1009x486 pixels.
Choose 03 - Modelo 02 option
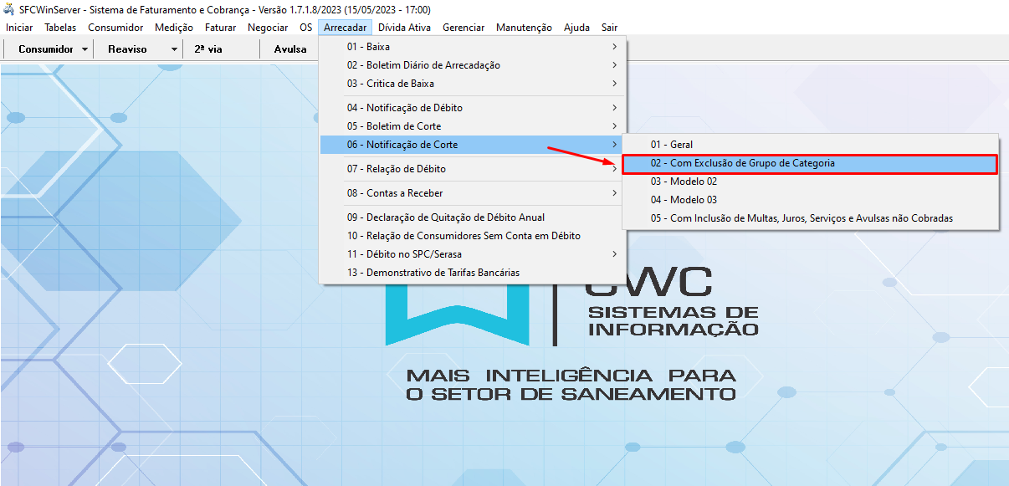[684, 182]
